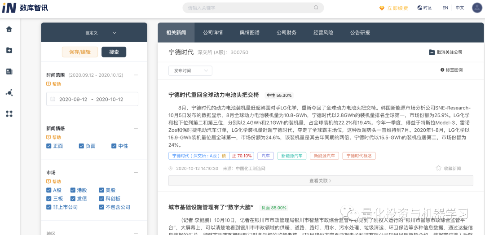The width and height of the screenshot is (485, 235).
Task: Click the end date 2020-10-12
Action: [x=110, y=100]
